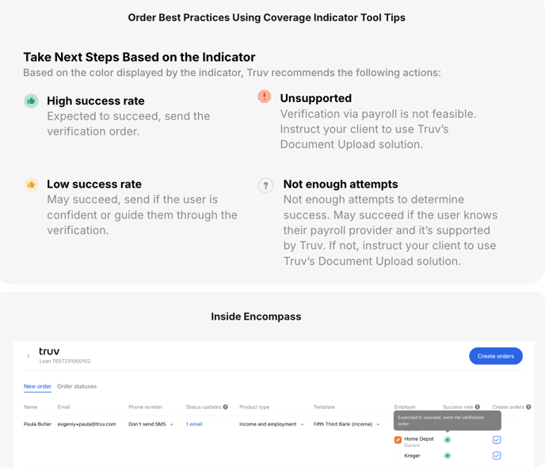
Task: Click the green High success rate thumbs-up icon
Action: click(31, 101)
